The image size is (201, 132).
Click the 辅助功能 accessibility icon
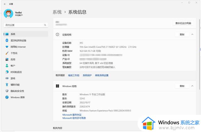click(x=7, y=85)
